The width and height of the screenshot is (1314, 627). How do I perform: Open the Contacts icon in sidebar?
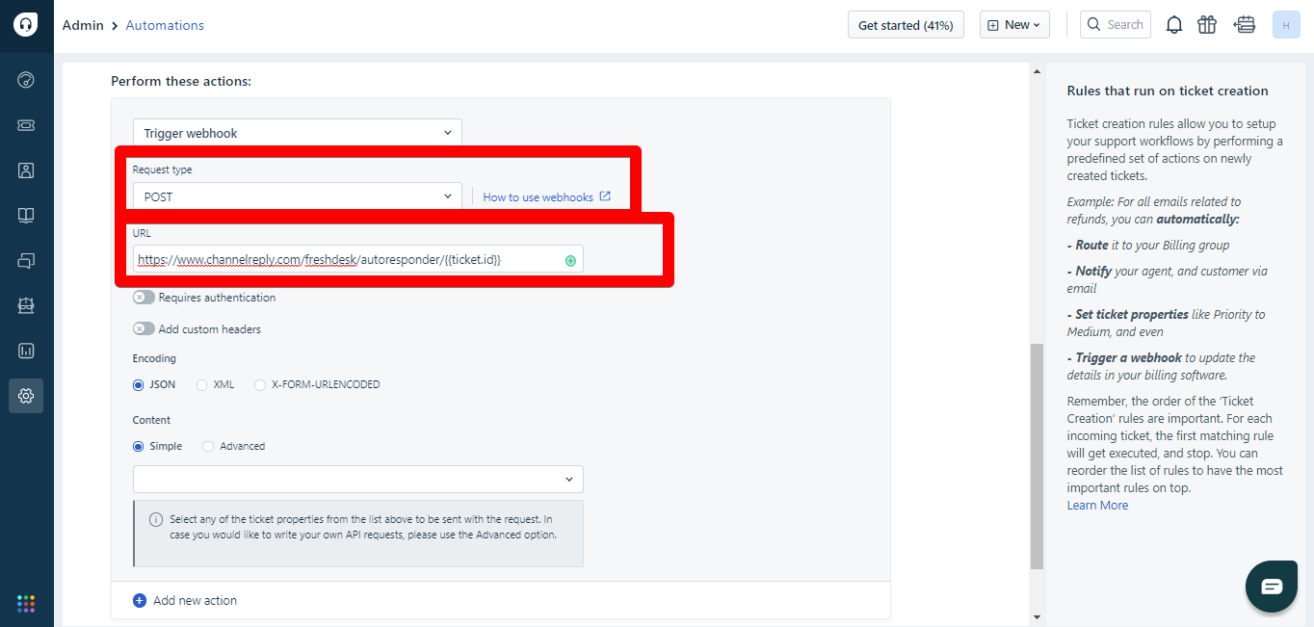pyautogui.click(x=26, y=170)
